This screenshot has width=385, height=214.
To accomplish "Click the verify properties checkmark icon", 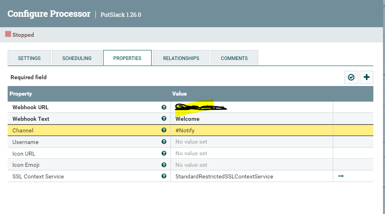I will point(351,77).
